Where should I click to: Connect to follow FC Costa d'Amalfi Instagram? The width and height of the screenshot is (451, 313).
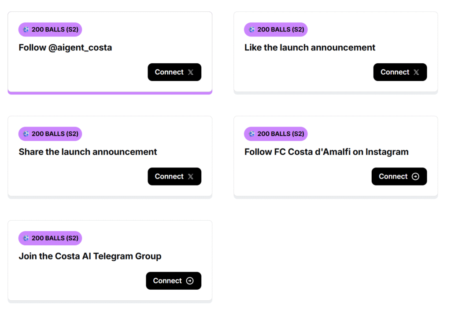coord(399,176)
